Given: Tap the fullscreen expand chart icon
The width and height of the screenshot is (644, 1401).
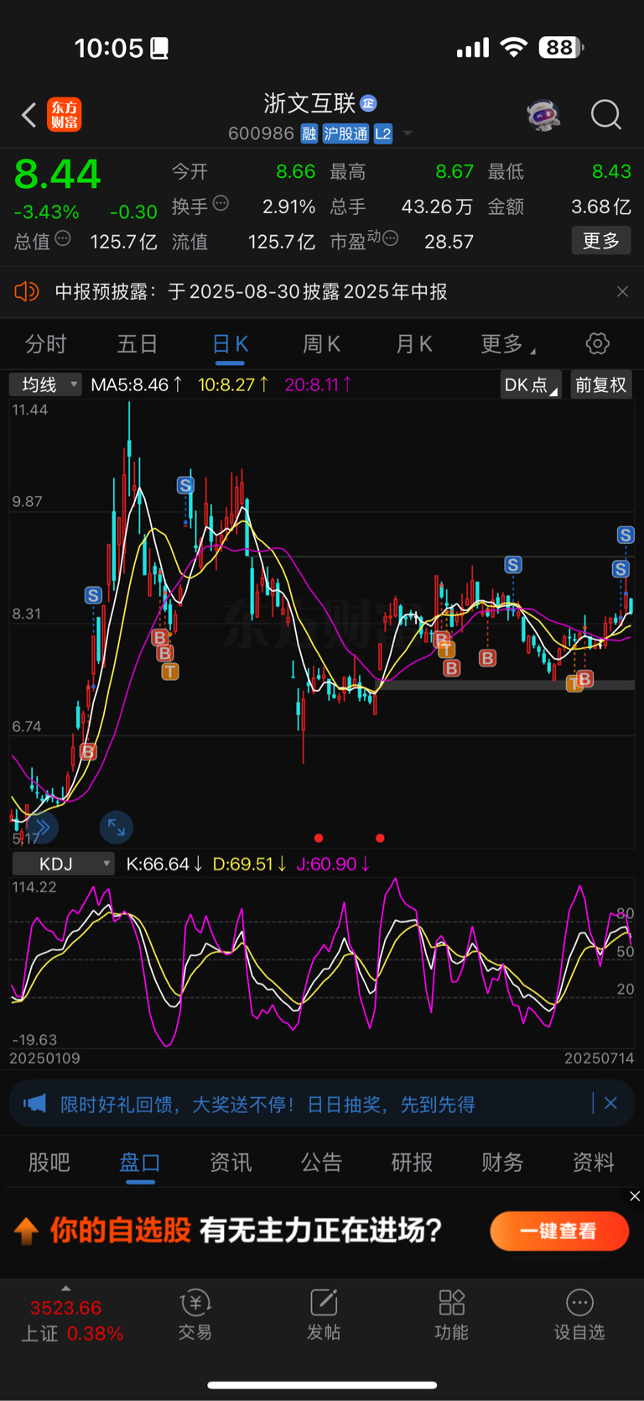Looking at the screenshot, I should [x=117, y=828].
